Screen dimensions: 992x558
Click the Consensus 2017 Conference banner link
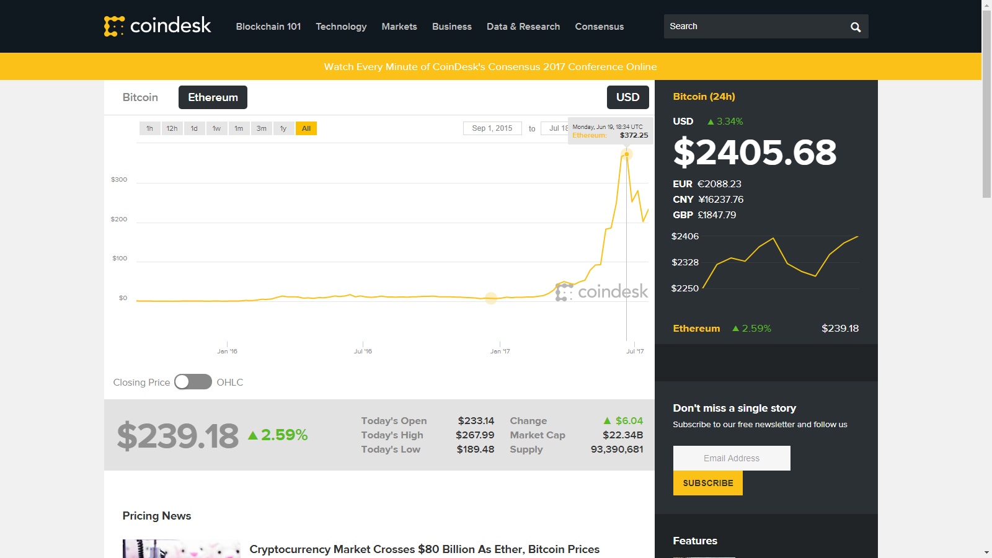click(x=490, y=67)
